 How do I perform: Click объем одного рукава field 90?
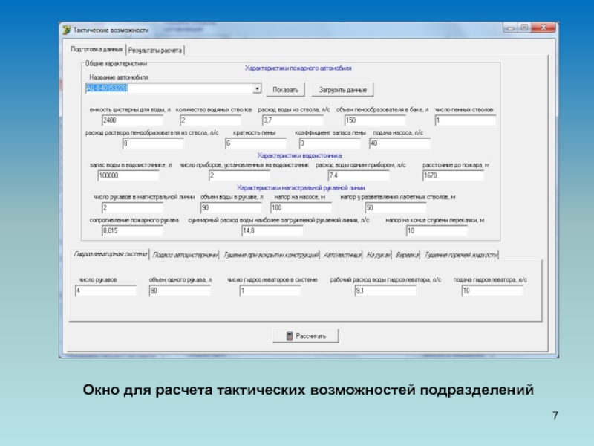[180, 291]
